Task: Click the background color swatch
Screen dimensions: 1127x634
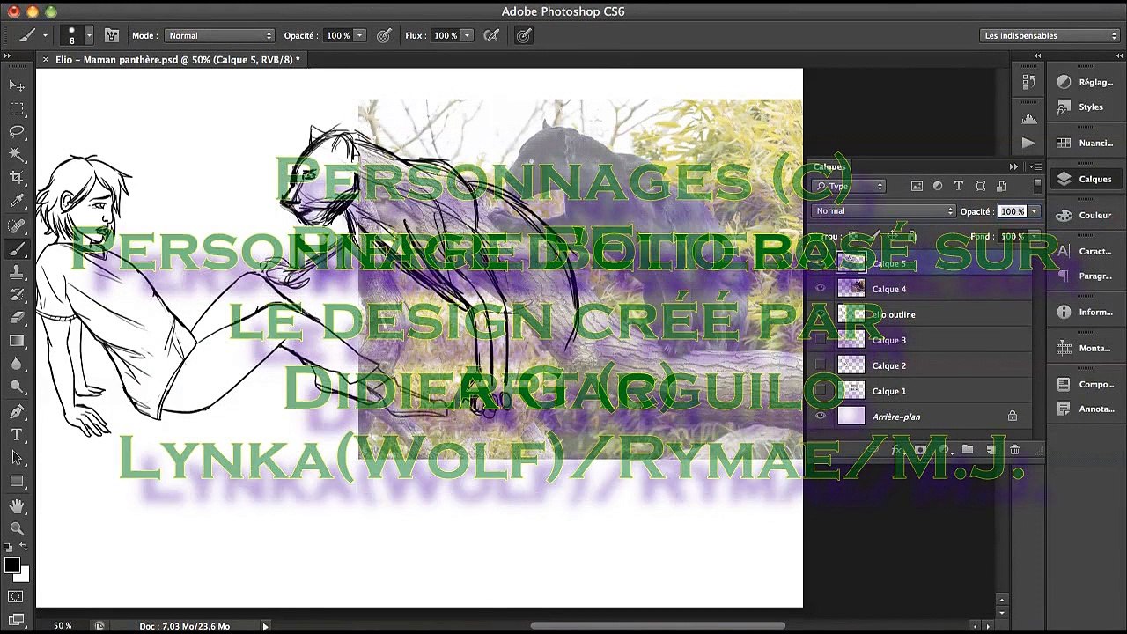Action: (23, 576)
